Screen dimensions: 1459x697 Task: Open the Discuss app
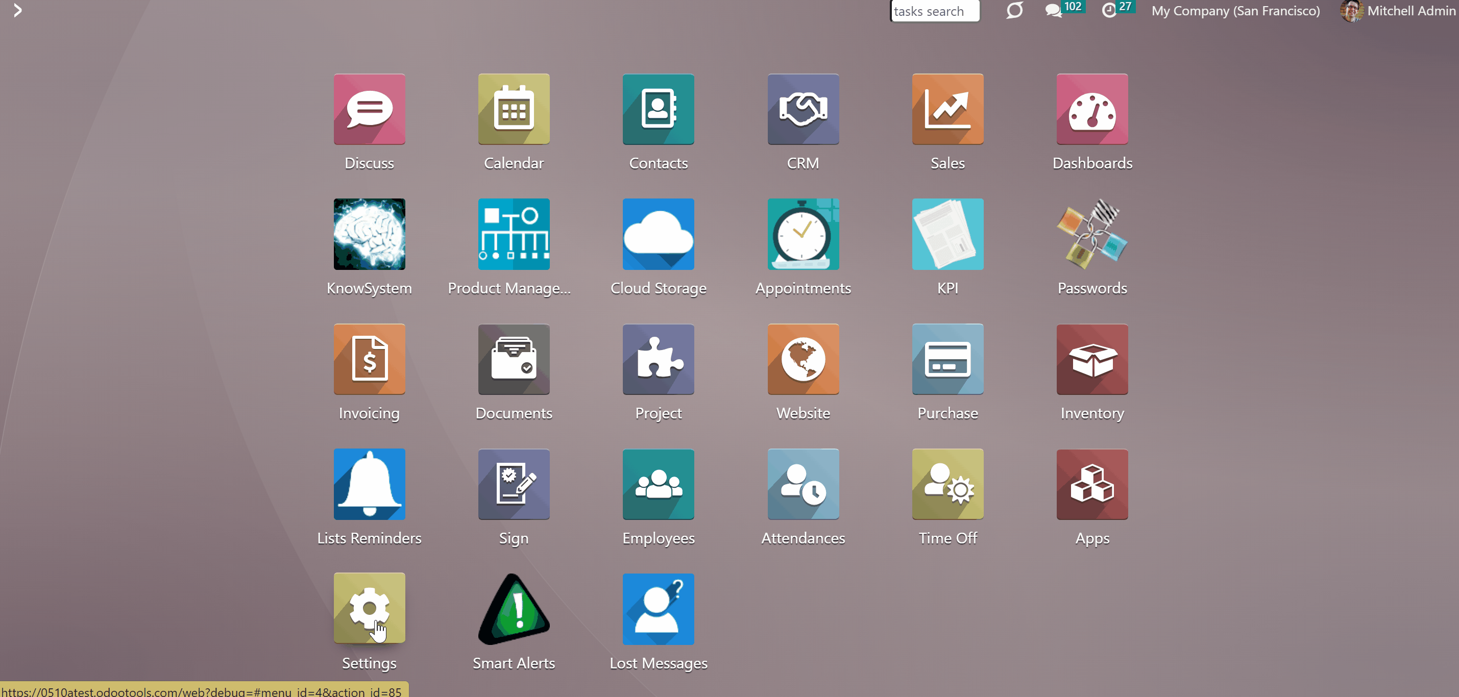pyautogui.click(x=369, y=109)
